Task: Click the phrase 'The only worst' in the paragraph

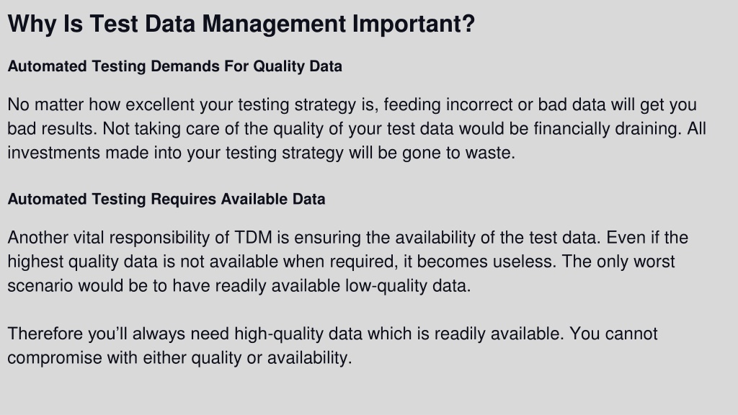Action: click(618, 262)
